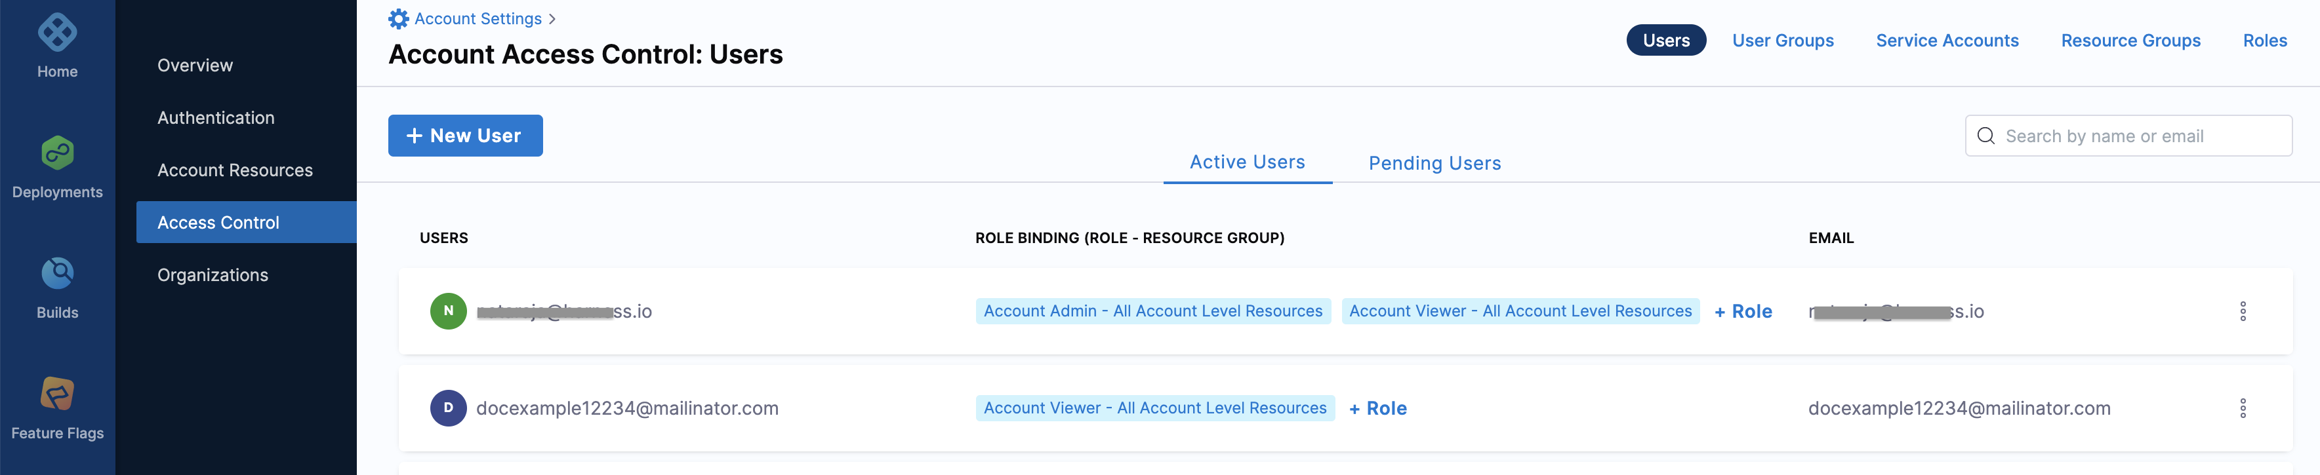Screen dimensions: 2320x475
Task: Open the Deployments module icon
Action: click(57, 153)
